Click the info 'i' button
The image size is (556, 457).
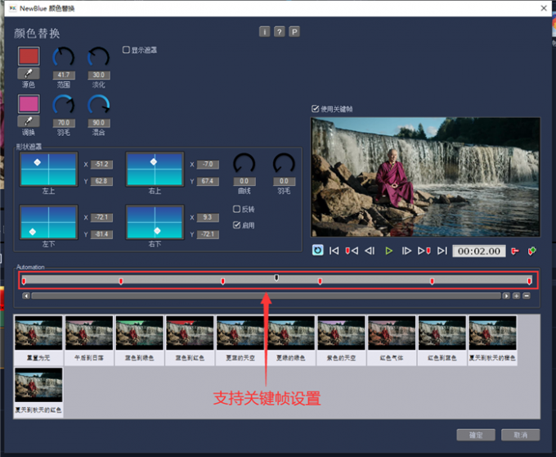[x=265, y=32]
